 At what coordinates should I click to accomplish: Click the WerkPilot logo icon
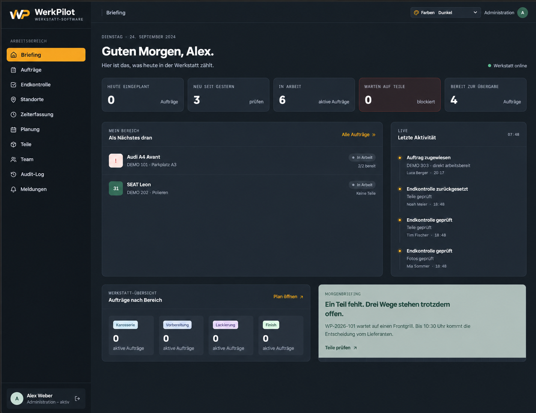[x=20, y=14]
